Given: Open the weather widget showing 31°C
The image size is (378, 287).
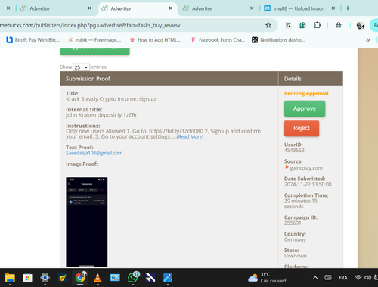Looking at the screenshot, I should click(x=268, y=278).
